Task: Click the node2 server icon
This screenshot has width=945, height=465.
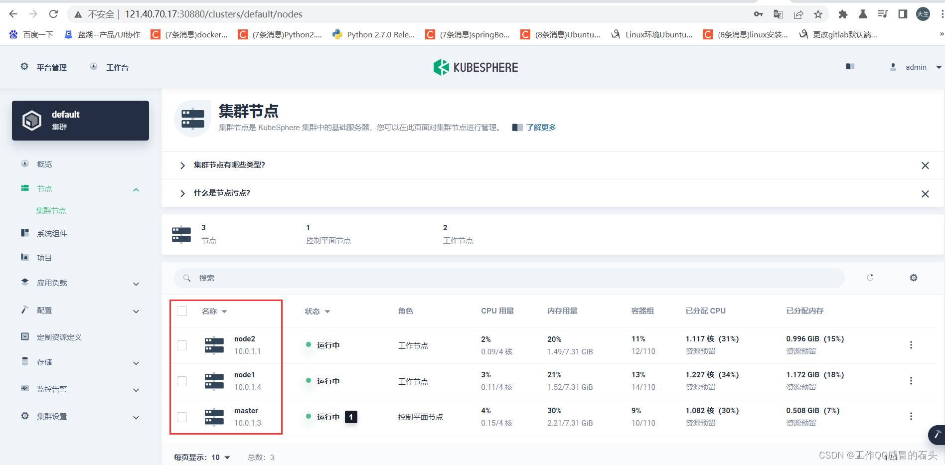Action: click(x=214, y=345)
